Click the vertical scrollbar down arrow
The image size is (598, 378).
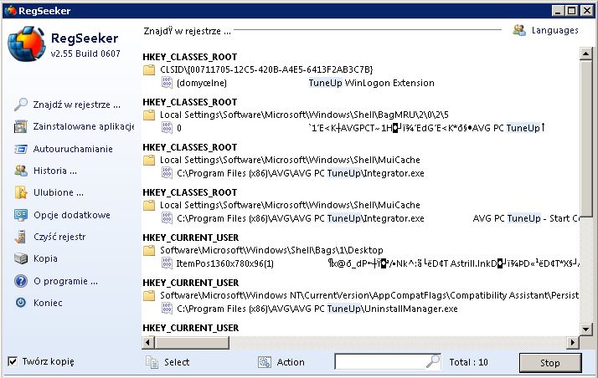pyautogui.click(x=585, y=329)
